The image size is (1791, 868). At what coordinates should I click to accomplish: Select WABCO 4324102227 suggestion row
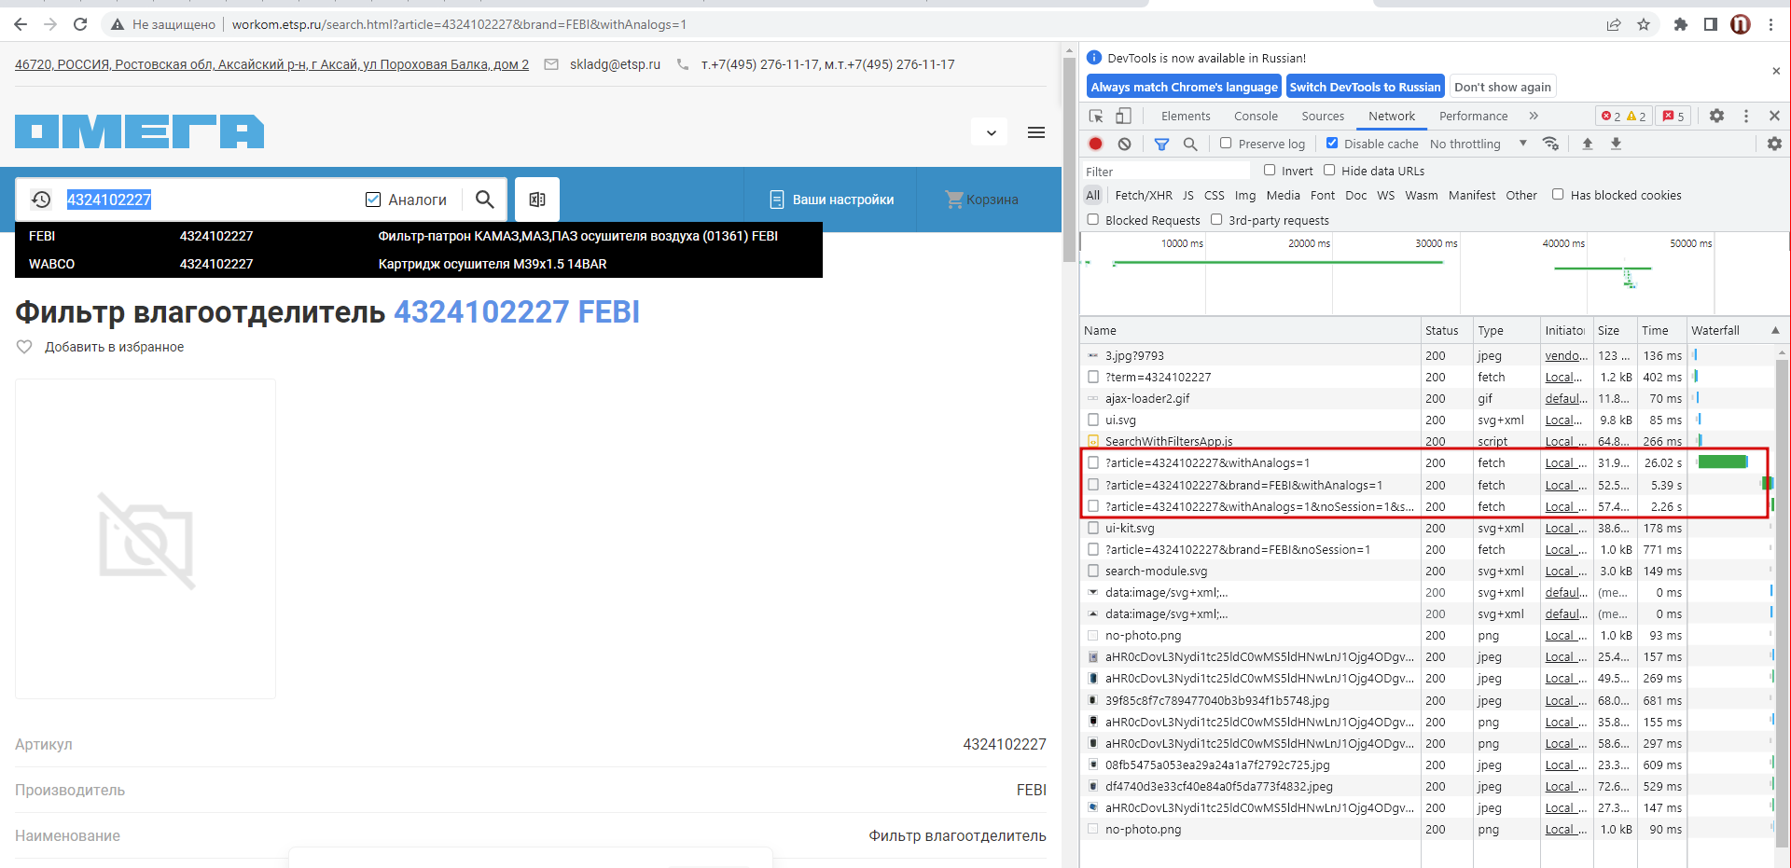[x=418, y=264]
